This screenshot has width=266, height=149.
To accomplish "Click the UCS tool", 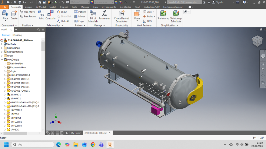I will (147, 21).
